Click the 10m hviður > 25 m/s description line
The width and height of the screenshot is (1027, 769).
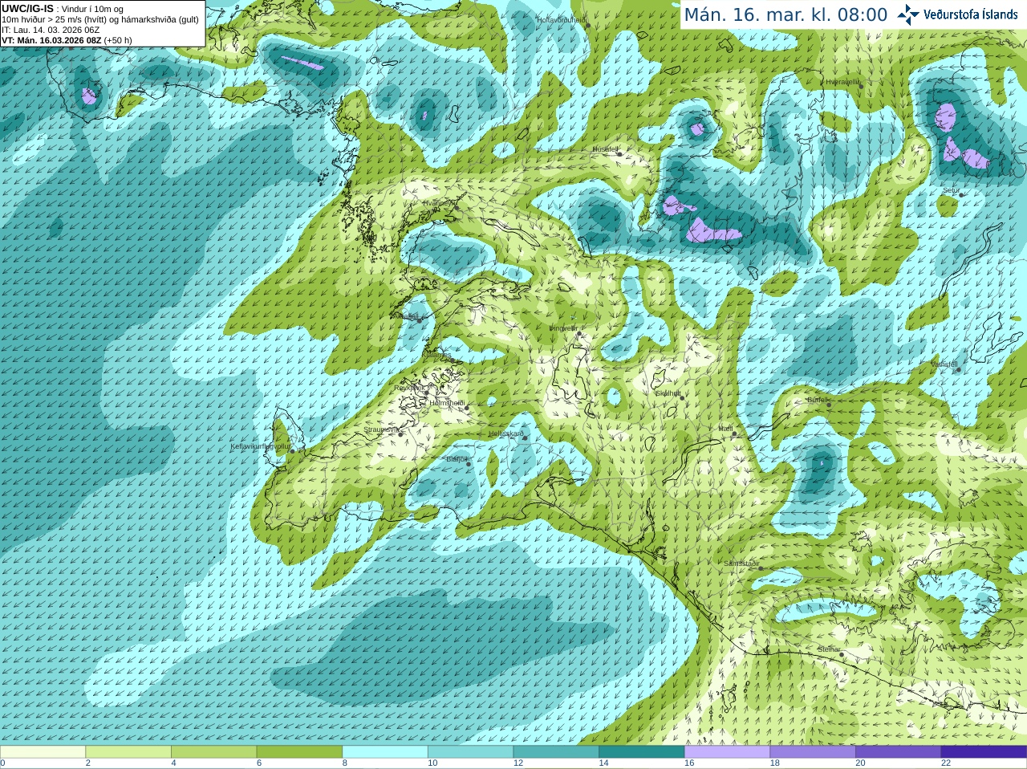(100, 19)
